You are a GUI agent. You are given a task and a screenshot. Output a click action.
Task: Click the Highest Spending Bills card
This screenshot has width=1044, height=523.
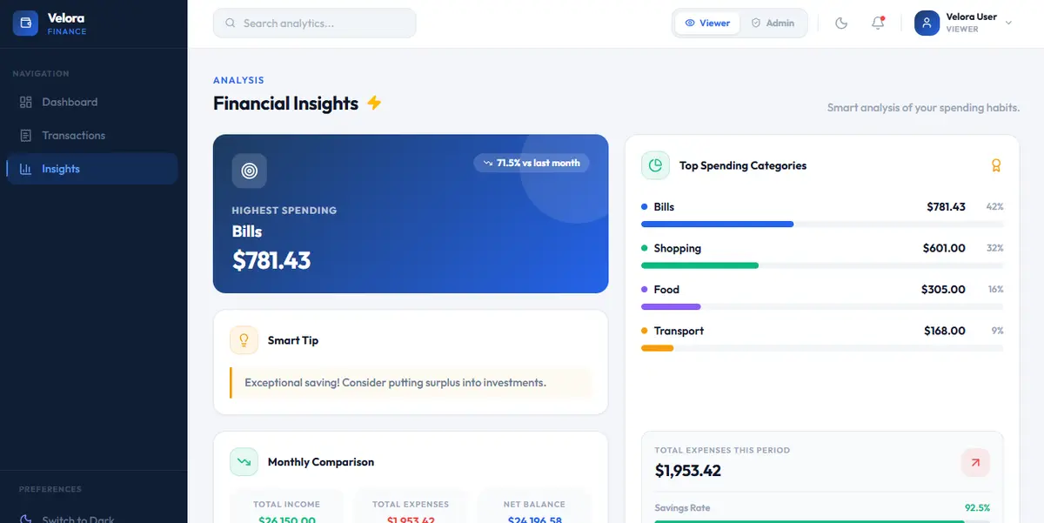coord(411,214)
